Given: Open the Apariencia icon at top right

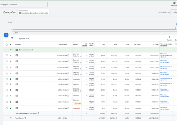Looking at the screenshot, I should pos(175,3).
